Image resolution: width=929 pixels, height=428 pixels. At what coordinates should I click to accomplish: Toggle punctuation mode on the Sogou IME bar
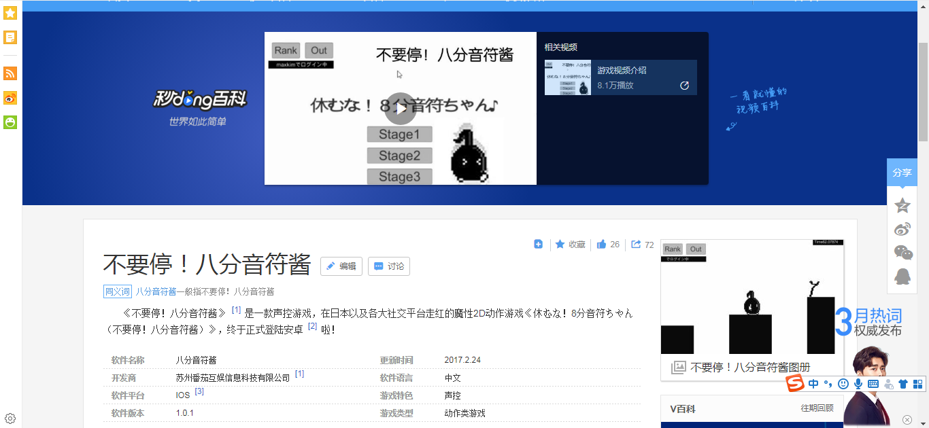tap(828, 384)
